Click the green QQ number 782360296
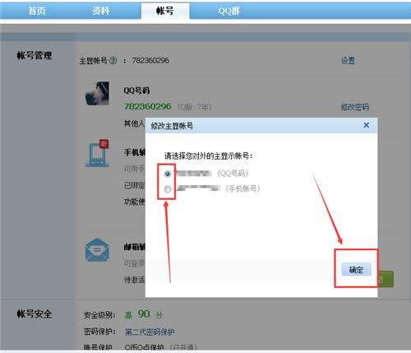 [148, 106]
